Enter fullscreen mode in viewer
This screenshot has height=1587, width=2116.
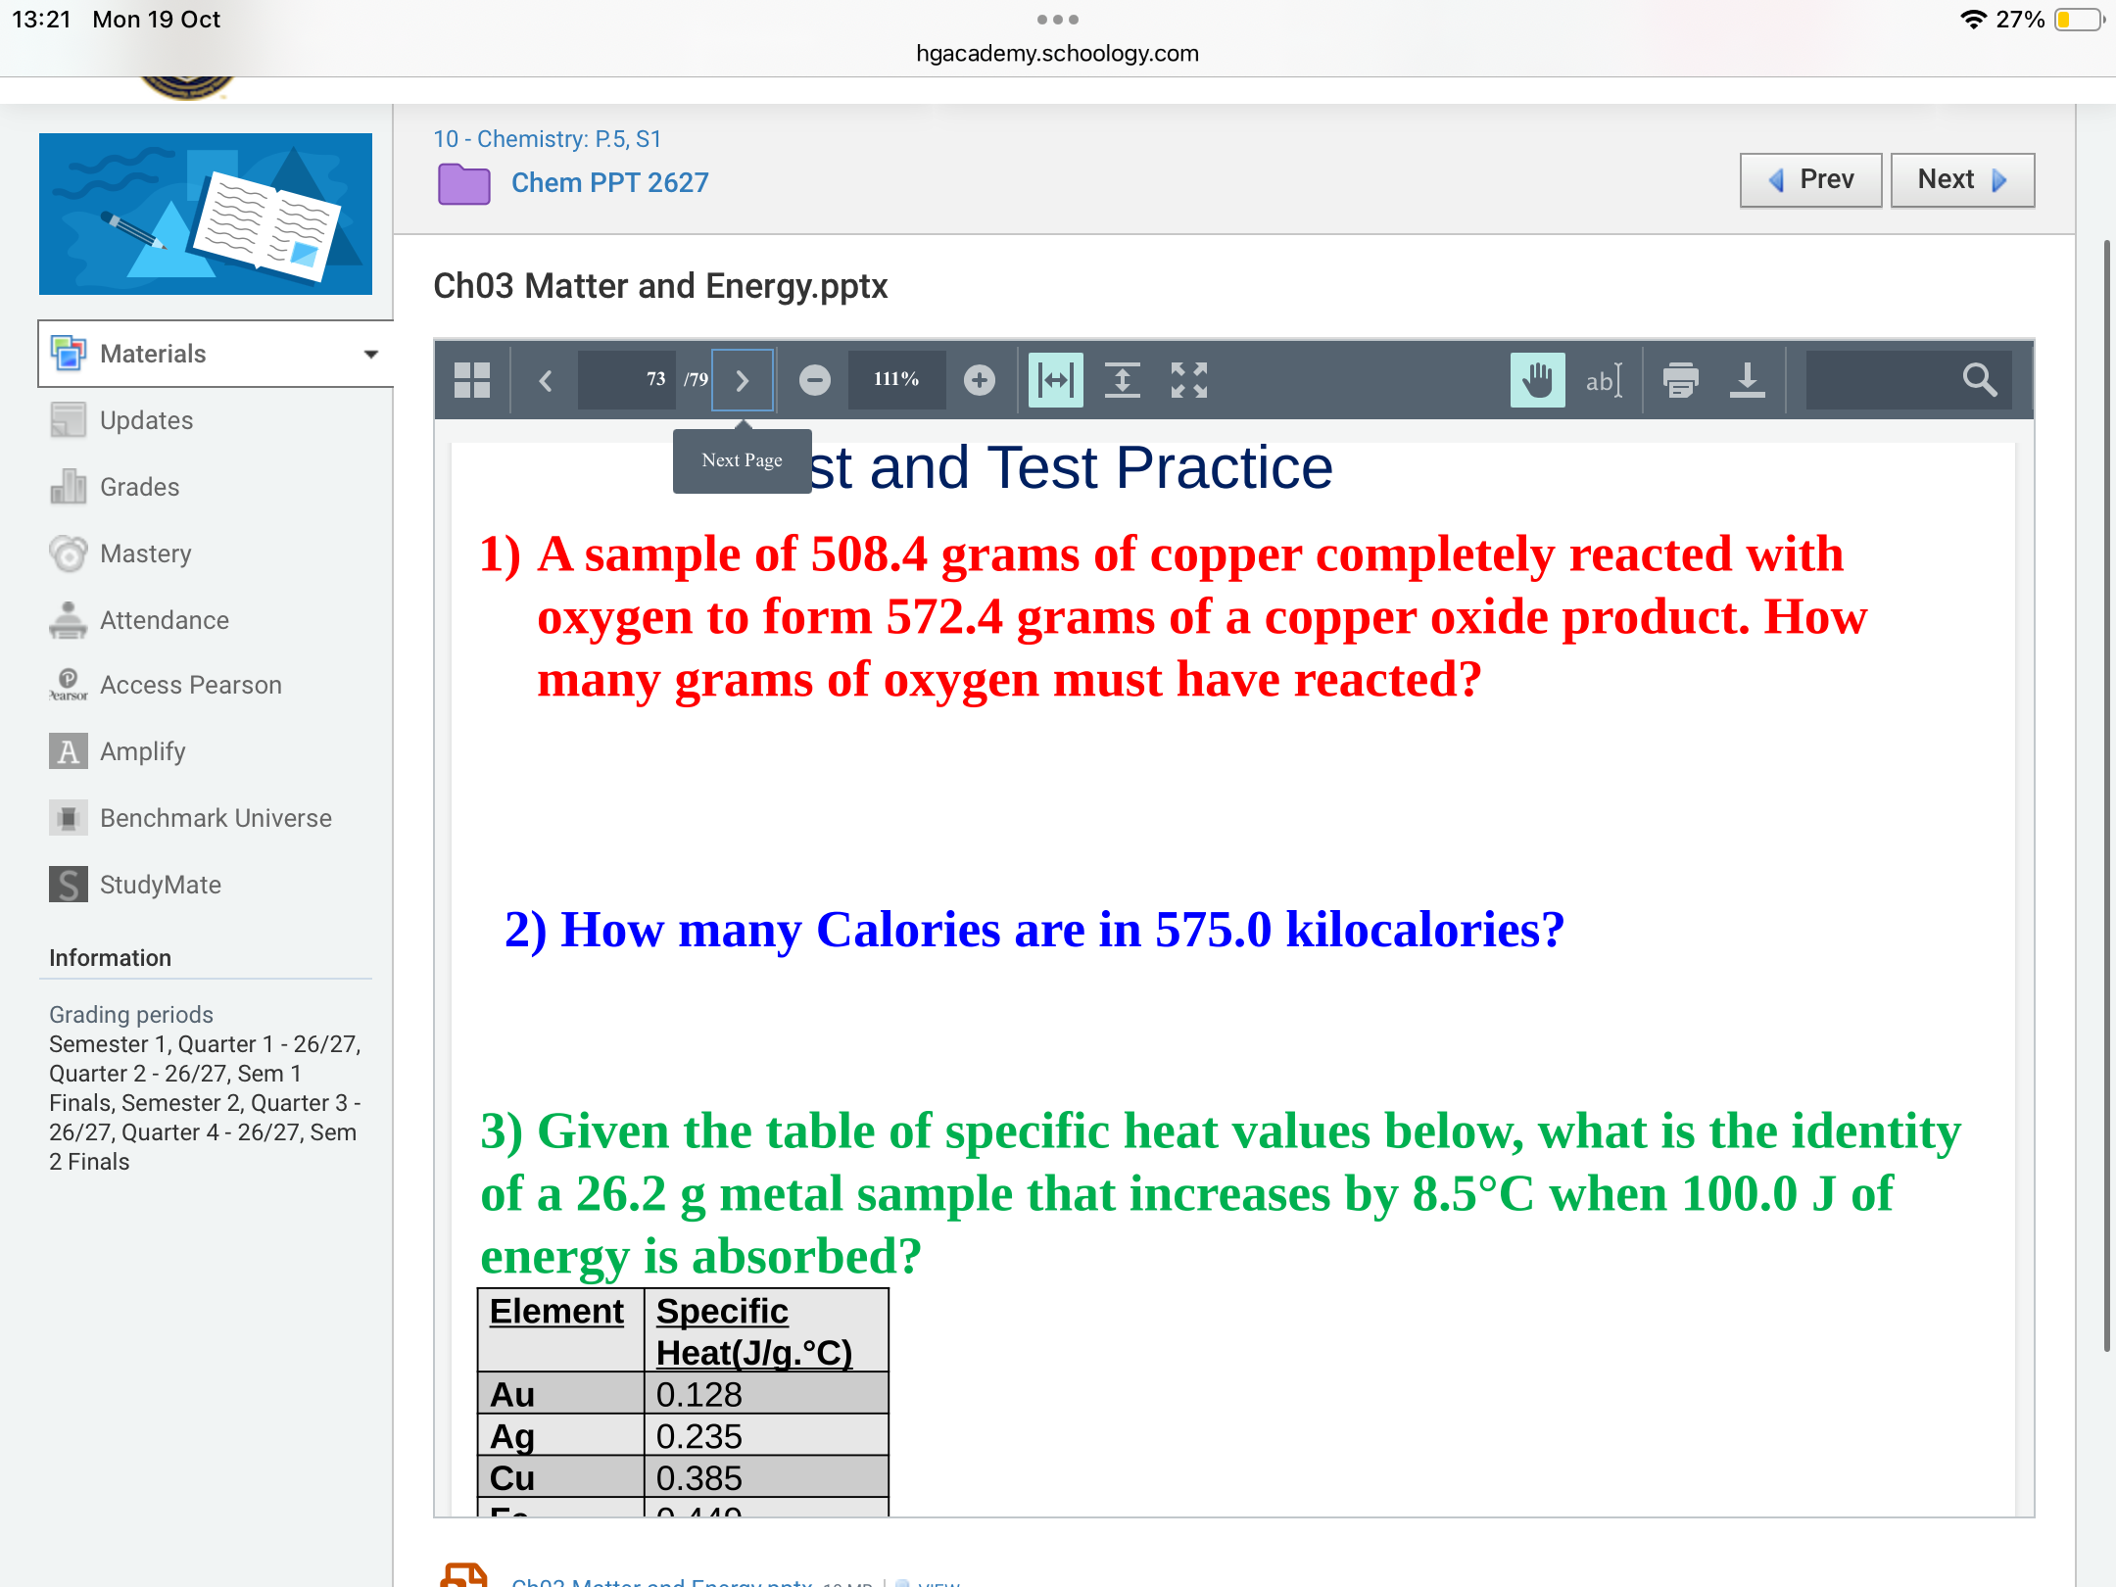click(x=1189, y=380)
